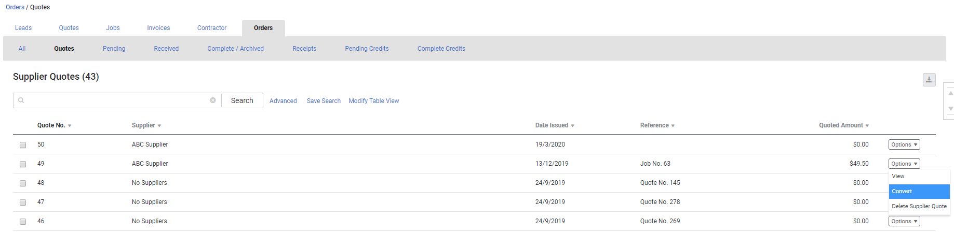
Task: Click reference Quote No. 269
Action: point(660,221)
